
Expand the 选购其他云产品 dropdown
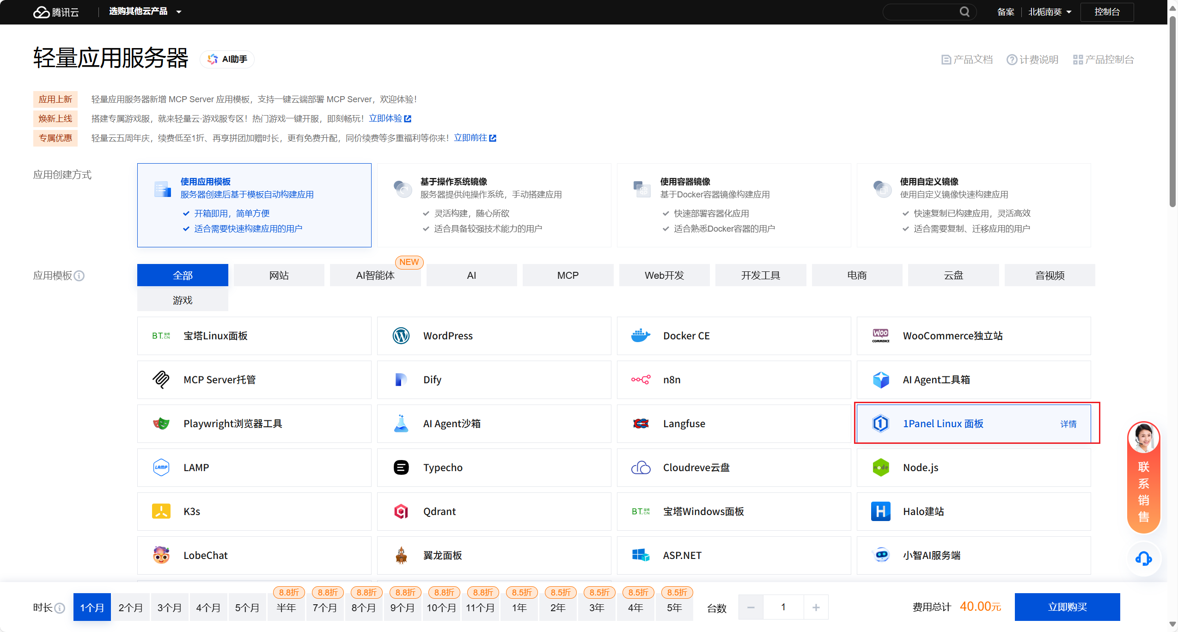145,12
